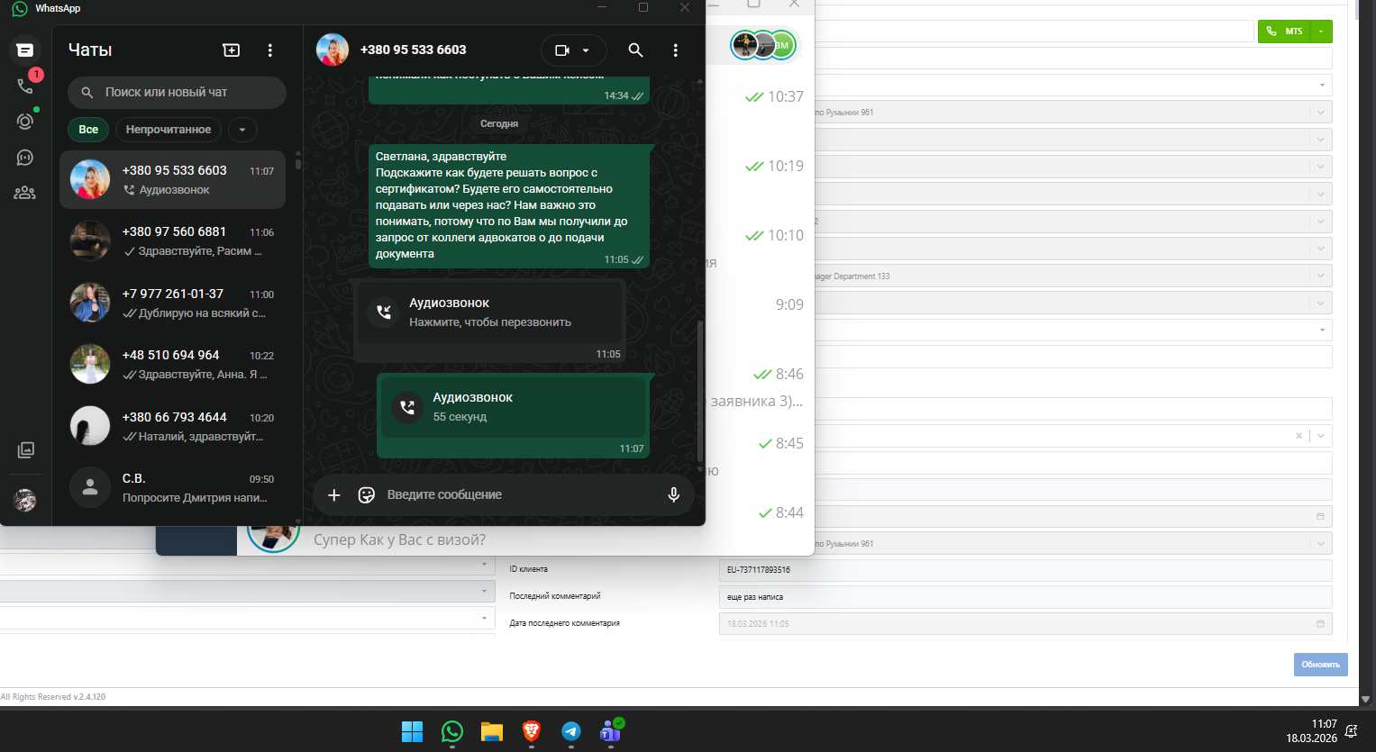Click the ID клиента field EU-737117893516

pyautogui.click(x=1025, y=570)
